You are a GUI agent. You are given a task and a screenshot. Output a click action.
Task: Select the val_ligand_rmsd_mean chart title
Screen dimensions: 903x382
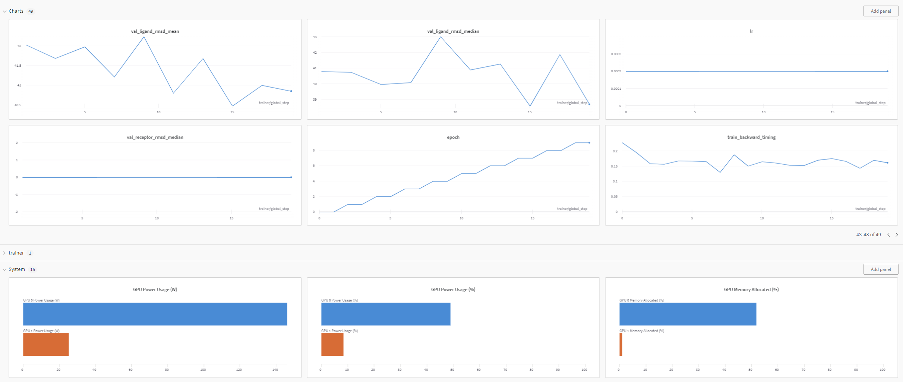click(x=155, y=31)
